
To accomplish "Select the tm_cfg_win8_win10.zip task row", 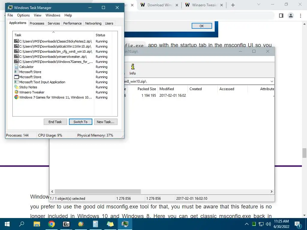I will [x=53, y=52].
